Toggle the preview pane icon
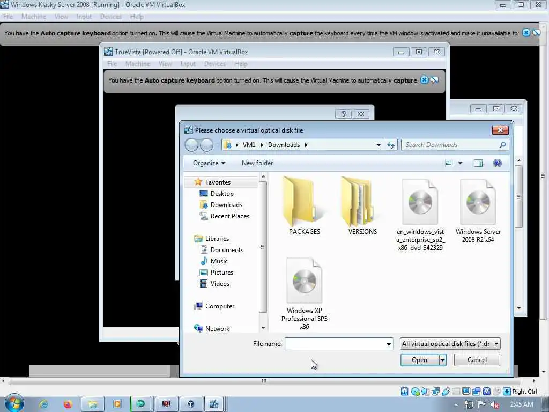Viewport: 549px width, 412px height. click(478, 163)
